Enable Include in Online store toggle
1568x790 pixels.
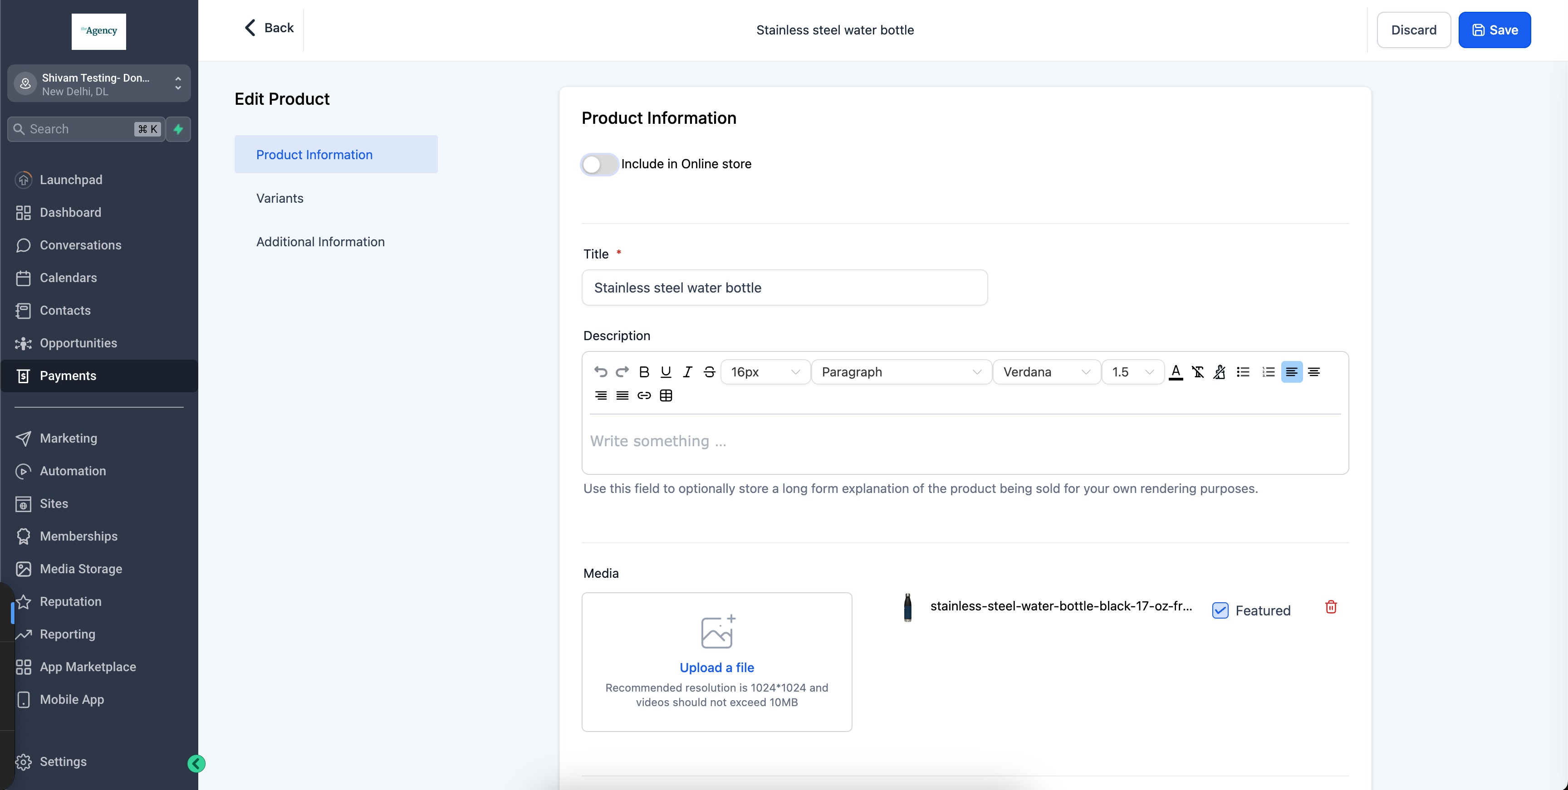click(599, 164)
